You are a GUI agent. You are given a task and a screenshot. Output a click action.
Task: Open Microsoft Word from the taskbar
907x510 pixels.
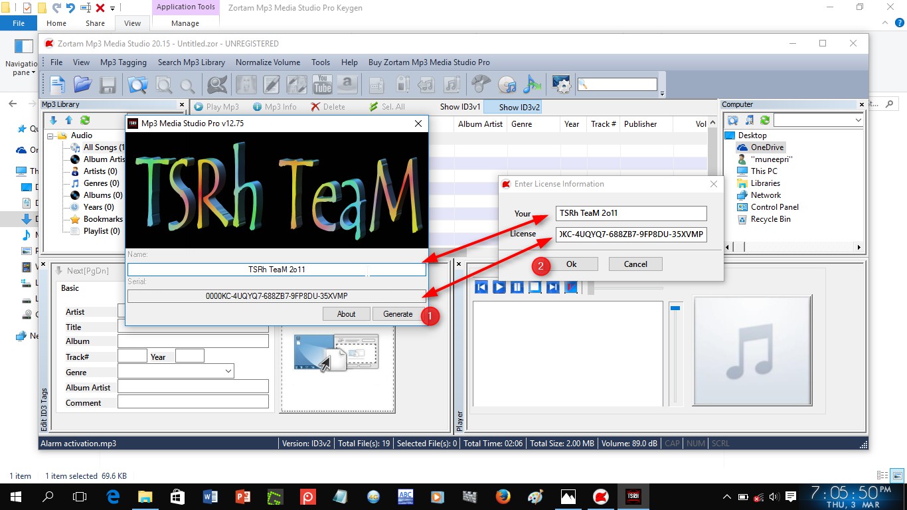coord(210,497)
